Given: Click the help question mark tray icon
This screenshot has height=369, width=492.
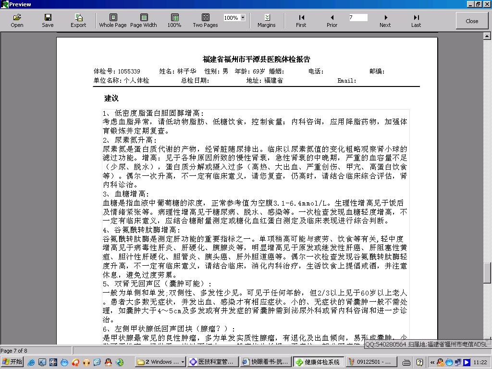Looking at the screenshot, I should [419, 362].
